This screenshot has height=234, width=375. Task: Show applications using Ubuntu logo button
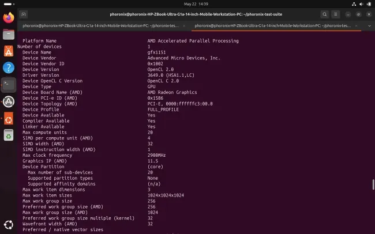coord(9,225)
